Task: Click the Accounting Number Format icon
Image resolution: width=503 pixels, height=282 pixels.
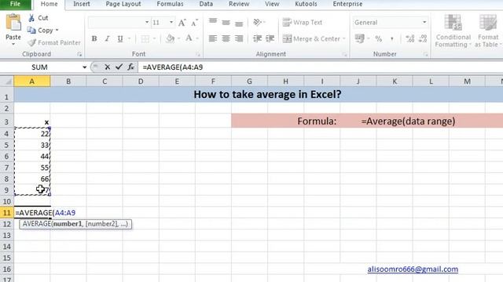Action: (x=360, y=38)
